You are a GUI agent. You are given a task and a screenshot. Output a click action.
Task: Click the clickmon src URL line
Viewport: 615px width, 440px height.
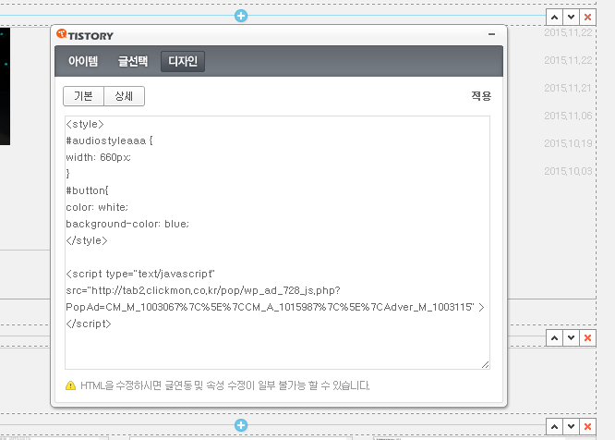(x=203, y=290)
